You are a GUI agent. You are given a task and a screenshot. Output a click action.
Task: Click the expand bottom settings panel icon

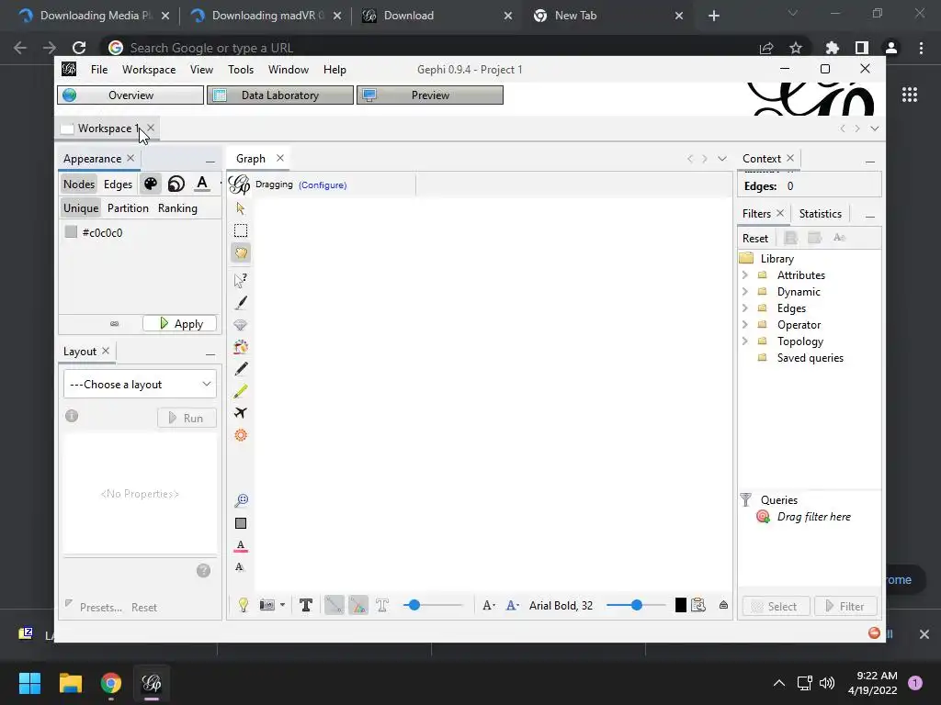tap(724, 605)
